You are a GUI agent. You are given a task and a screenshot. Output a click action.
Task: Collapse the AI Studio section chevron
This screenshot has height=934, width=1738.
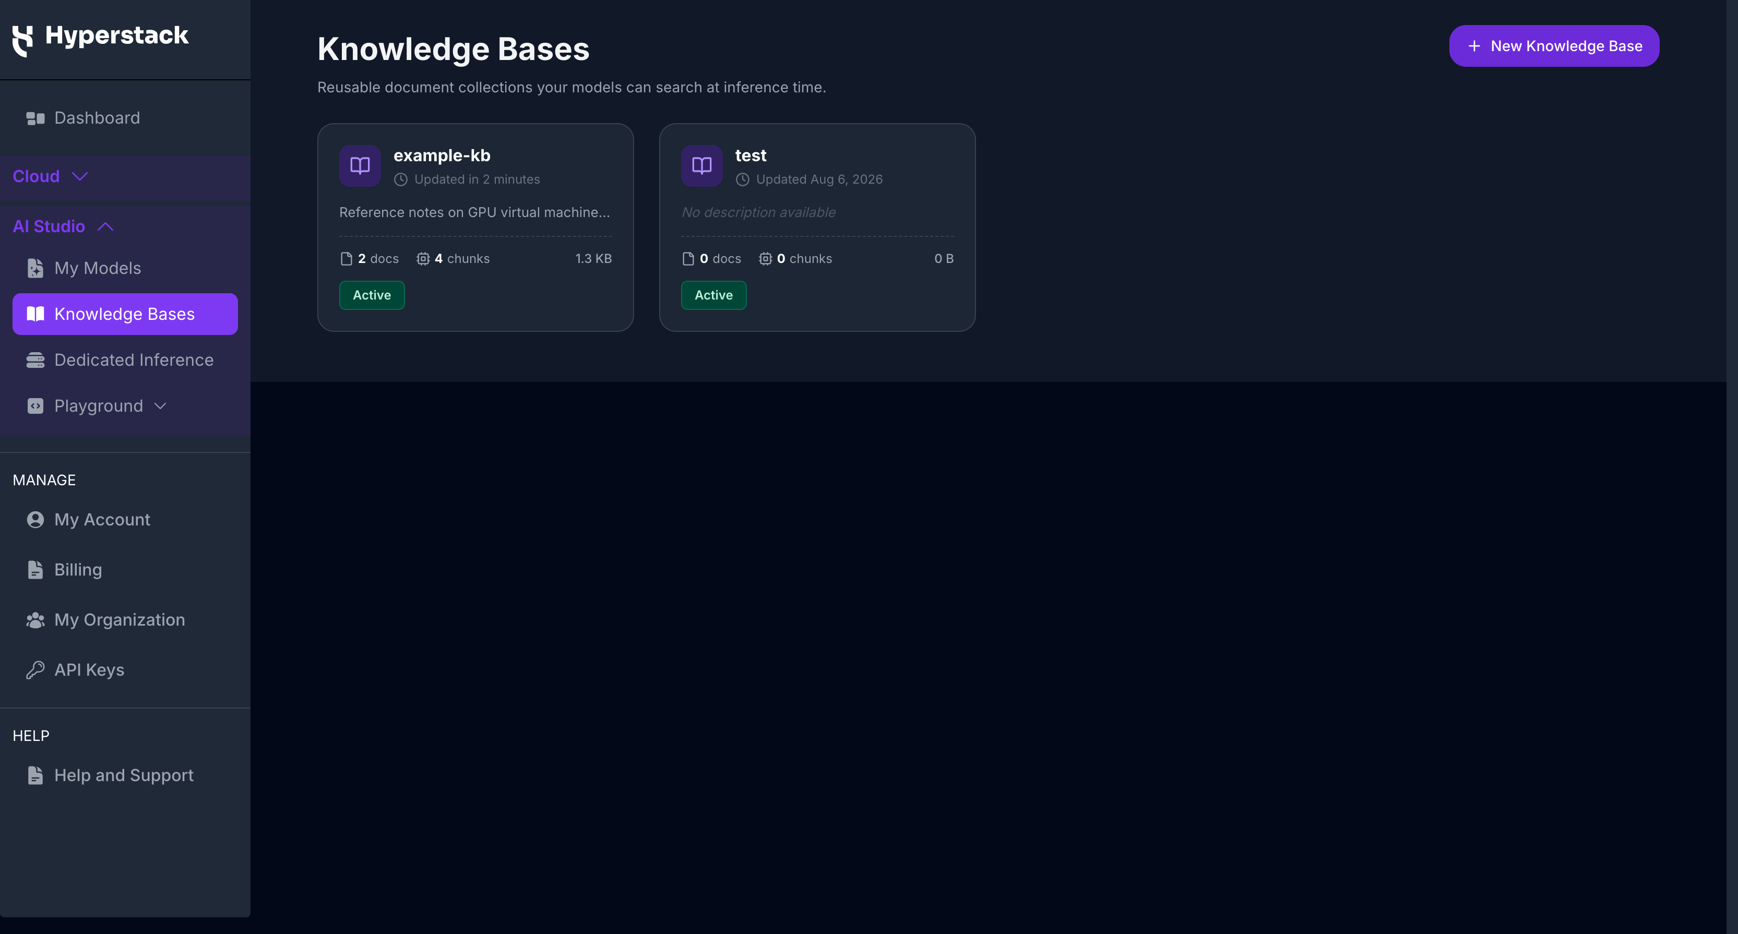[x=106, y=226]
